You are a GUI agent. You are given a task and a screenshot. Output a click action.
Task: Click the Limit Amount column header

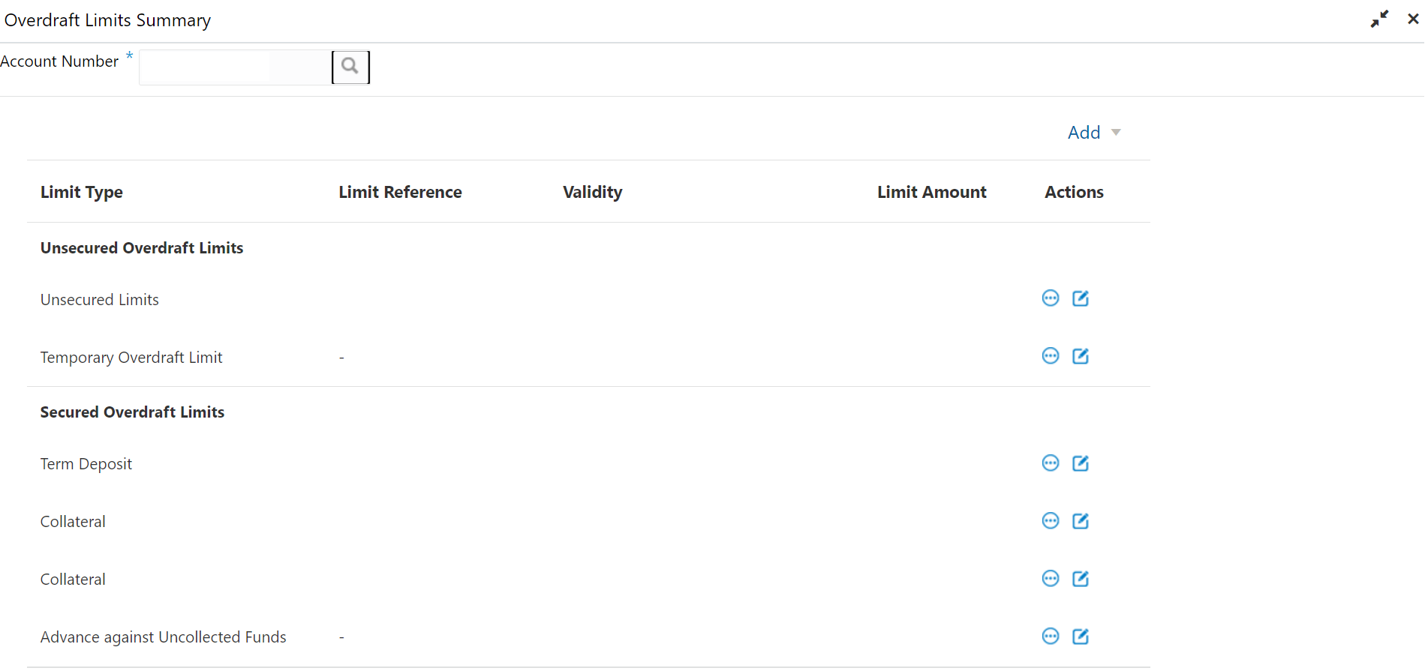tap(932, 193)
